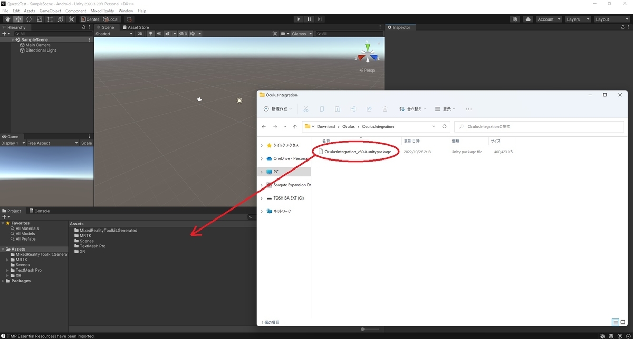Open the Mixed Reality menu

point(102,11)
